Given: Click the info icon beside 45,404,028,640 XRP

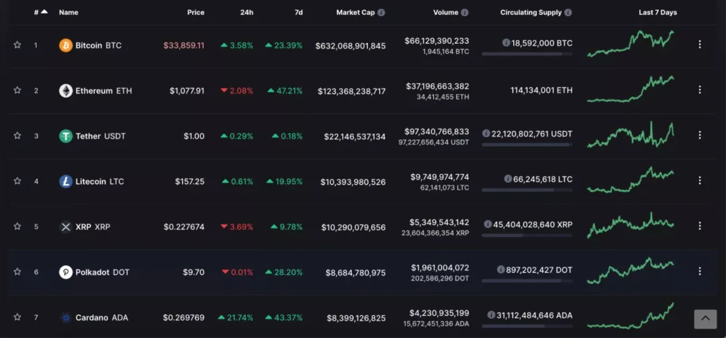Looking at the screenshot, I should click(x=488, y=224).
